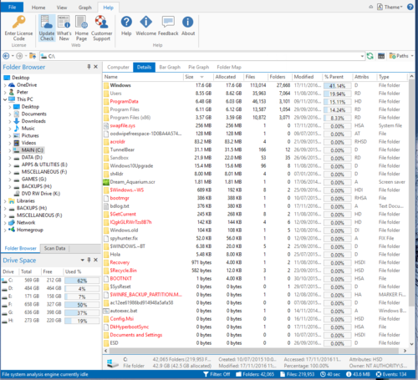Click the folder up icon beside address bar

[x=33, y=56]
